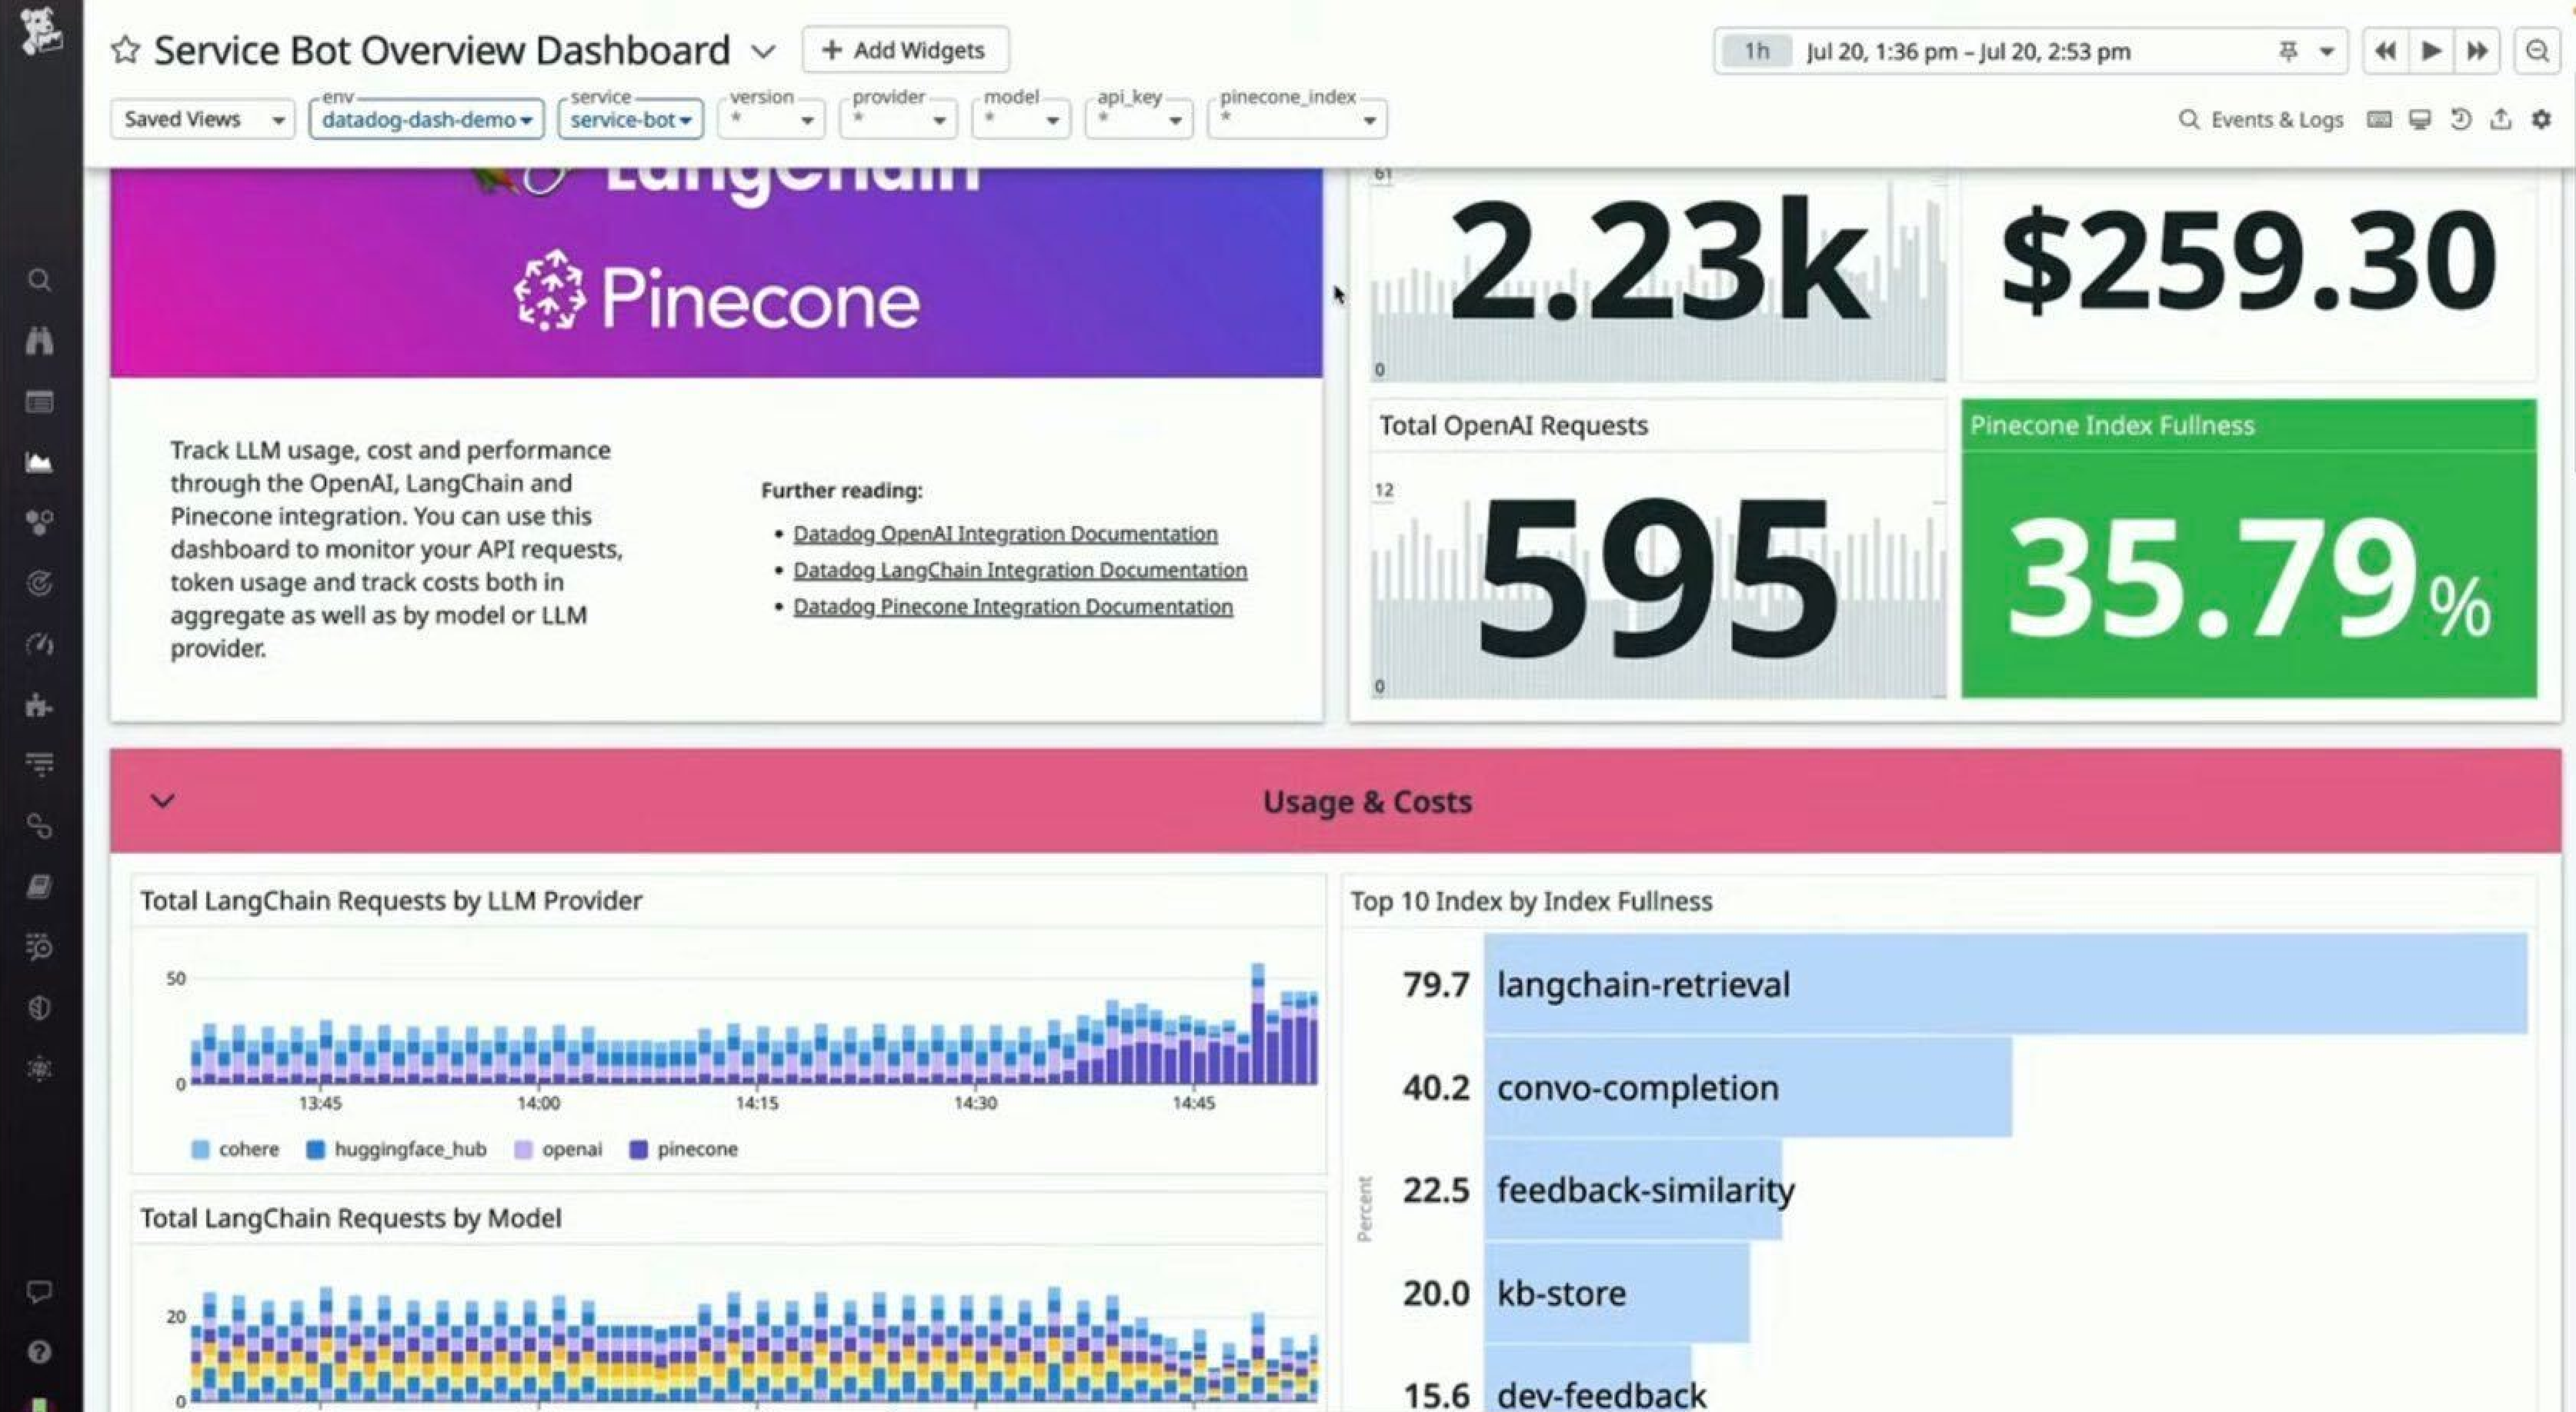This screenshot has height=1412, width=2576.
Task: Select the Watchdog binoculars icon in sidebar
Action: click(40, 341)
